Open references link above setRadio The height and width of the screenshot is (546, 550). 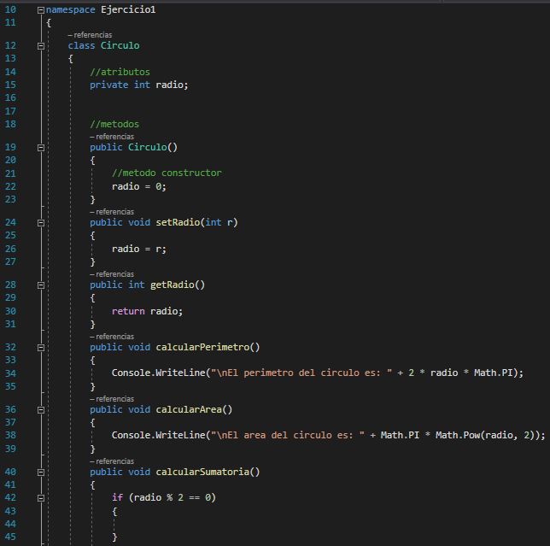pos(113,212)
